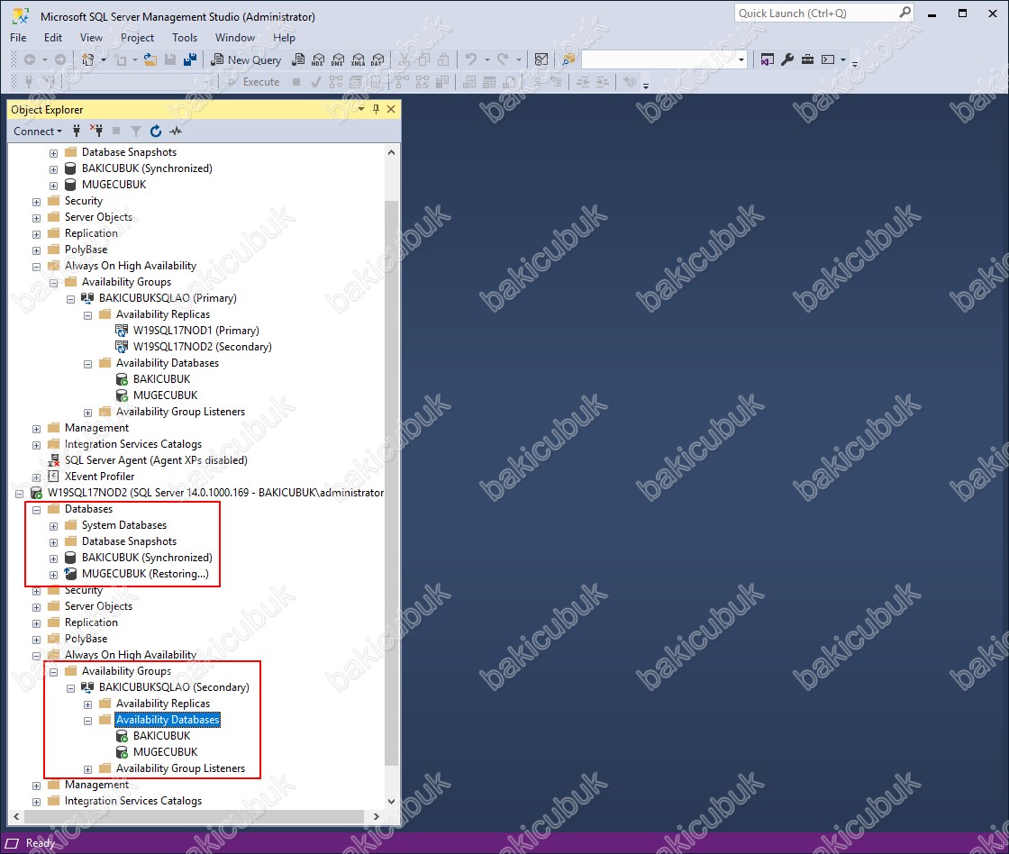Screen dimensions: 1009x854
Task: Open the Window menu
Action: coord(235,37)
